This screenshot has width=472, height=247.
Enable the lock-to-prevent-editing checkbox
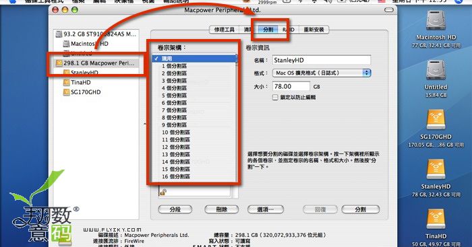[275, 98]
